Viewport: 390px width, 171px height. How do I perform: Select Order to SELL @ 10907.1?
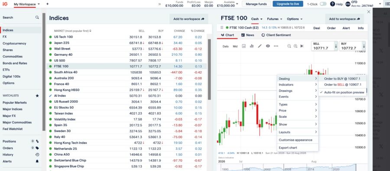[x=342, y=84]
